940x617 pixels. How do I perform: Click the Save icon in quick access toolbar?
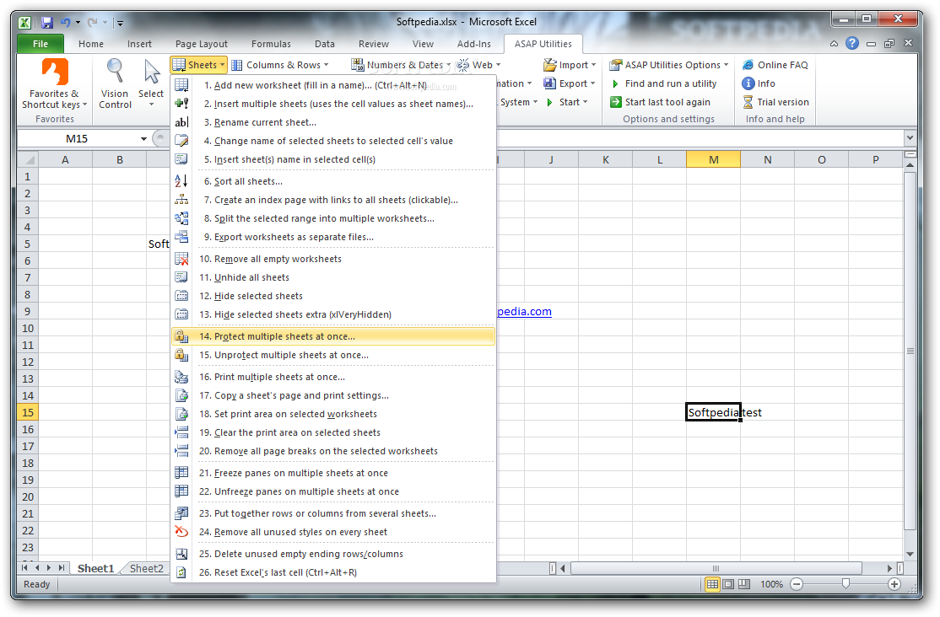tap(46, 23)
